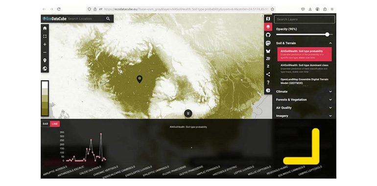Collapse chart panel with double-chevron button

188,113
